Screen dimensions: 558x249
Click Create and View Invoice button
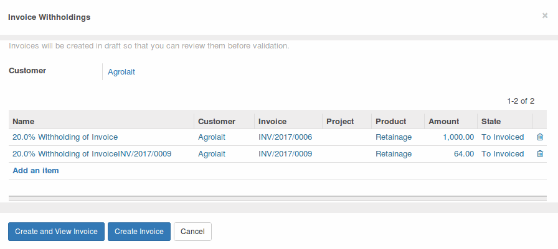pos(56,232)
